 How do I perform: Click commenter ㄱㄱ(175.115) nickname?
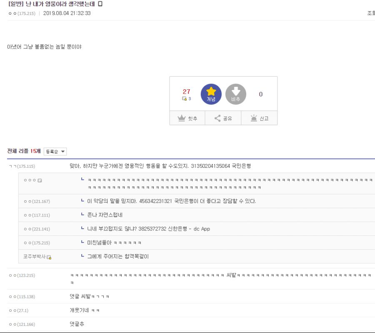coord(22,166)
